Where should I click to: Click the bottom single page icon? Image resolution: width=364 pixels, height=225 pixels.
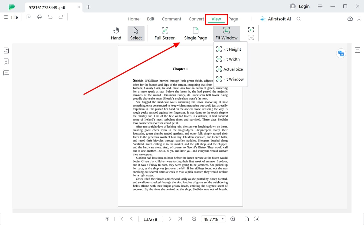(x=247, y=219)
